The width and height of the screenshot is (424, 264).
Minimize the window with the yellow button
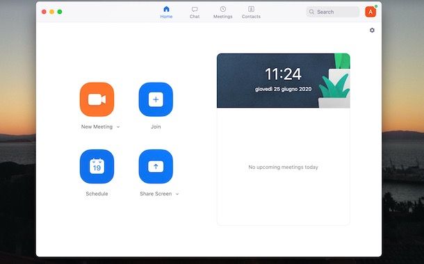51,12
